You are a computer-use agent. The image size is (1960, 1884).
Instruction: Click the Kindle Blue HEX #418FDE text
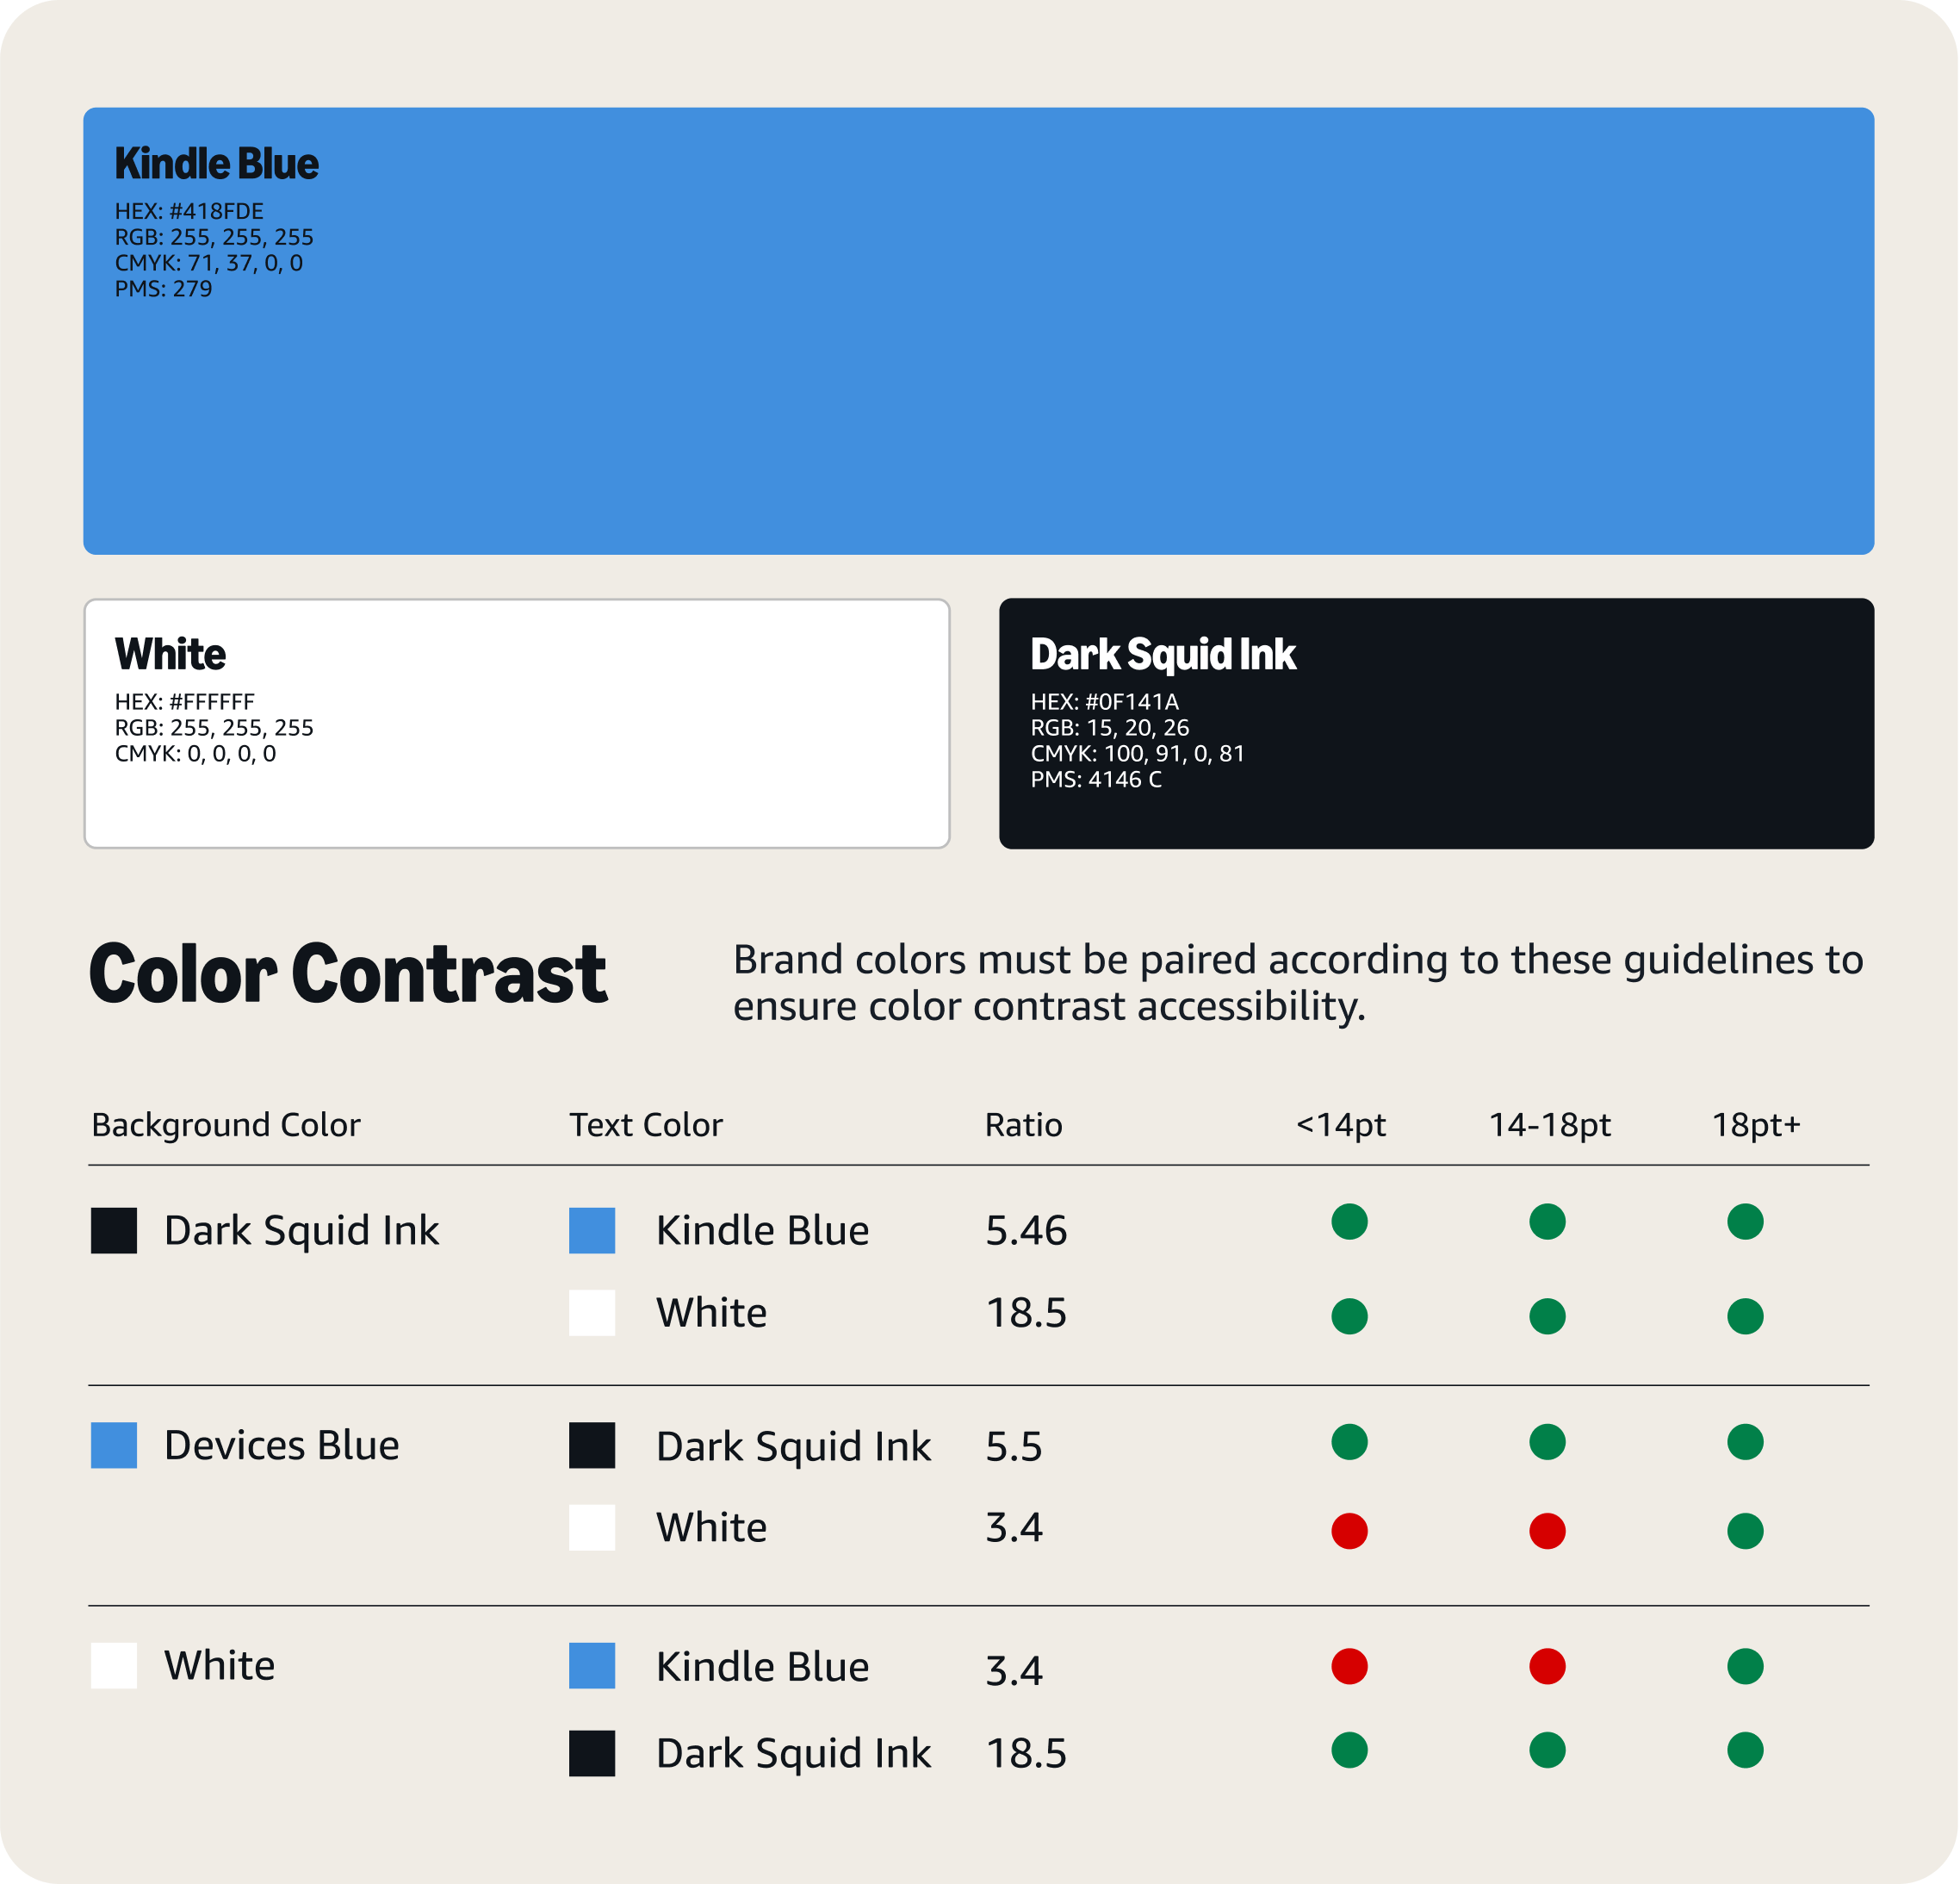pos(189,211)
